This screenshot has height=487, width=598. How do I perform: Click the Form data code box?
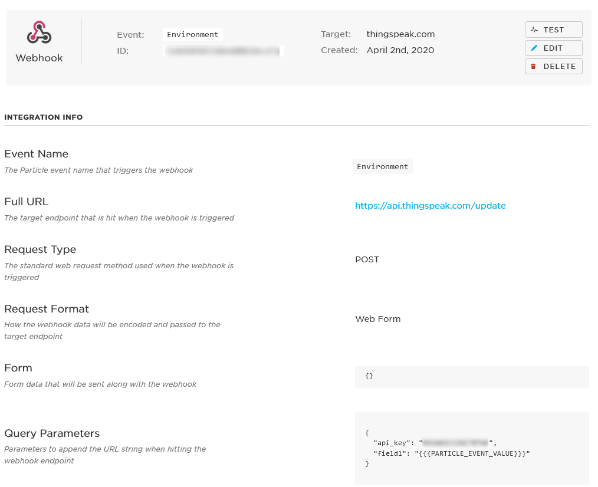point(472,377)
